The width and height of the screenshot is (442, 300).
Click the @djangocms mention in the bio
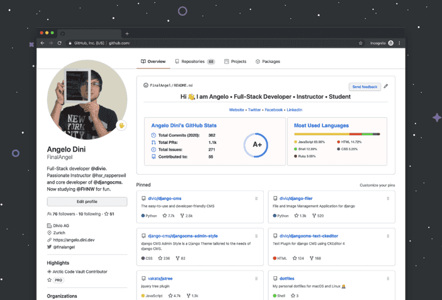[108, 182]
